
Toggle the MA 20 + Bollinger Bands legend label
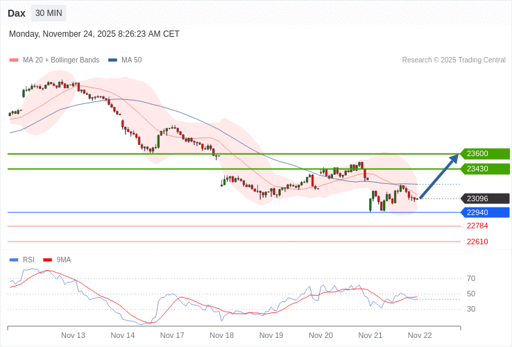coord(60,60)
